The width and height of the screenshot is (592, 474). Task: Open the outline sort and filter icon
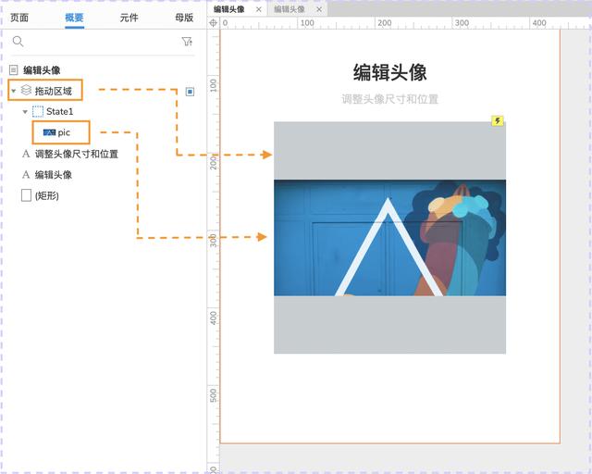point(187,42)
